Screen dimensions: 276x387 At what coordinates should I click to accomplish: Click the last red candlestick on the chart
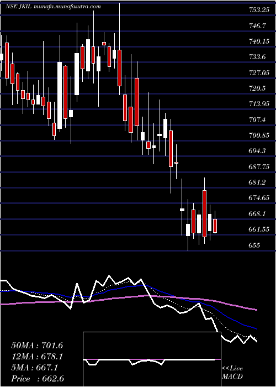tap(215, 226)
